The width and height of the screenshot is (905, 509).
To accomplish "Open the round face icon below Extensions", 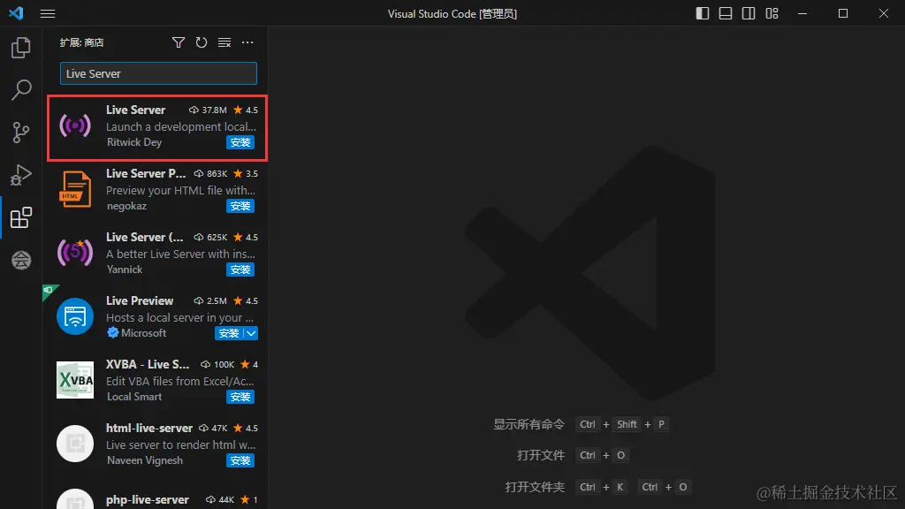I will point(21,261).
